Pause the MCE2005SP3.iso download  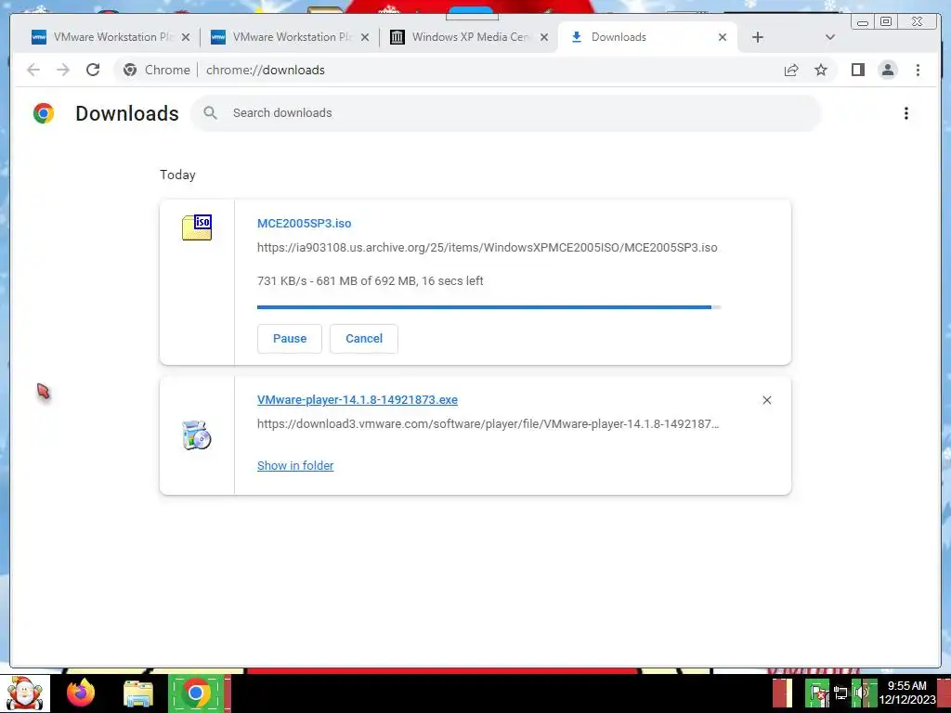(x=290, y=338)
